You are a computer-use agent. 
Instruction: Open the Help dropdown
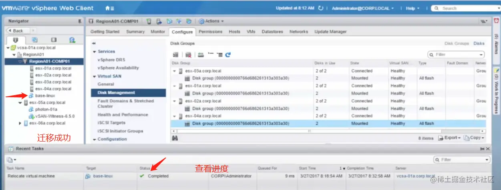(412, 8)
